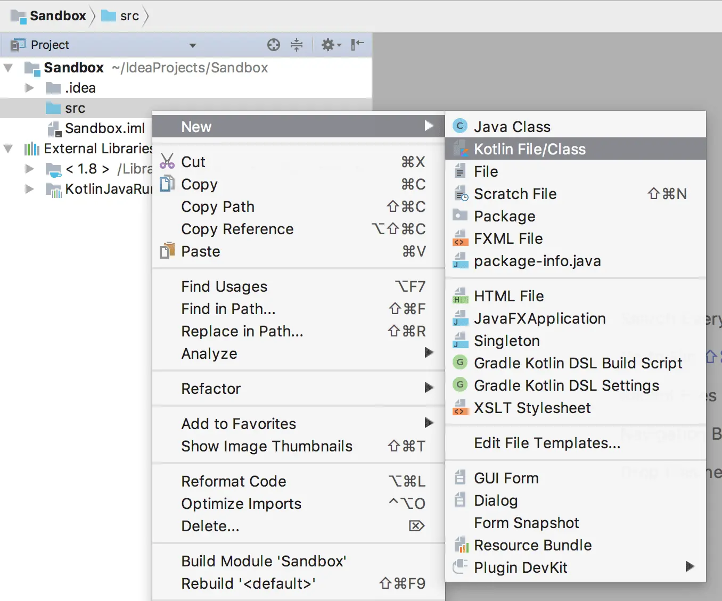Click the Collapse All icon in the Project toolbar

pyautogui.click(x=297, y=45)
